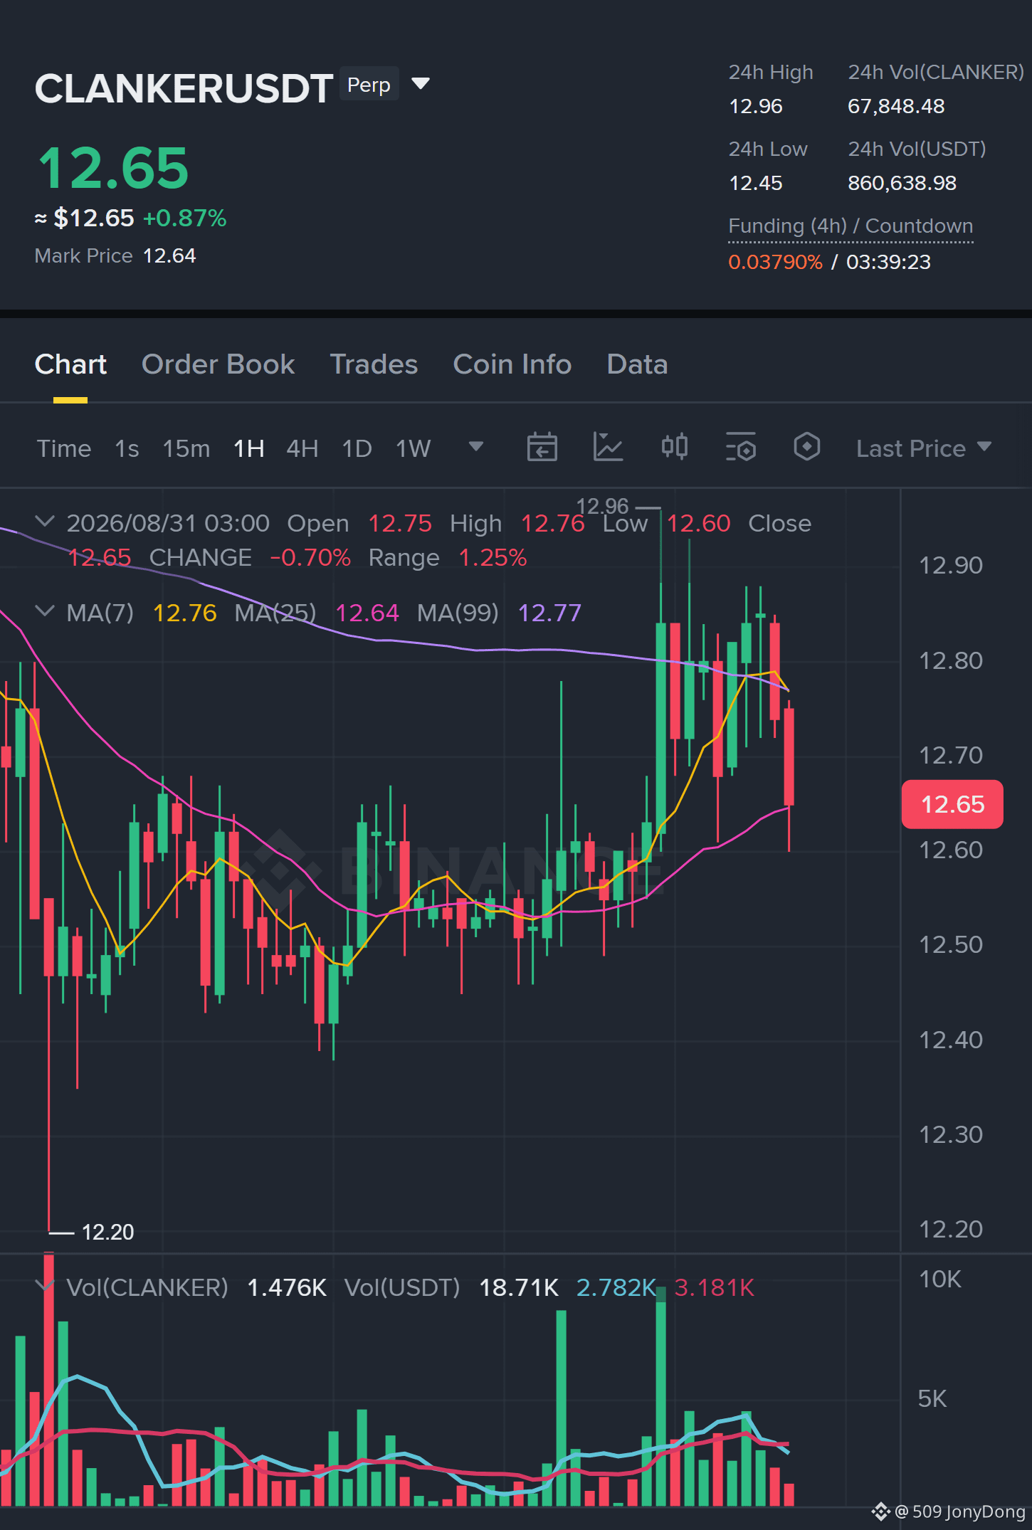The width and height of the screenshot is (1032, 1530).
Task: Switch to the Trades tab
Action: tap(374, 364)
